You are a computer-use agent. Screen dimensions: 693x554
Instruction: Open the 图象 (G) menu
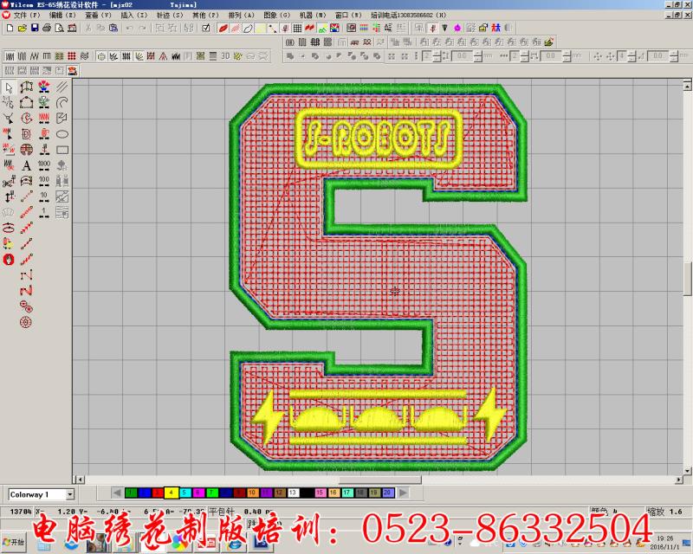click(x=277, y=16)
